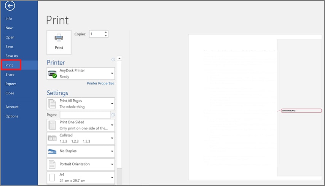Click the Portrait Orientation page icon

pos(52,164)
